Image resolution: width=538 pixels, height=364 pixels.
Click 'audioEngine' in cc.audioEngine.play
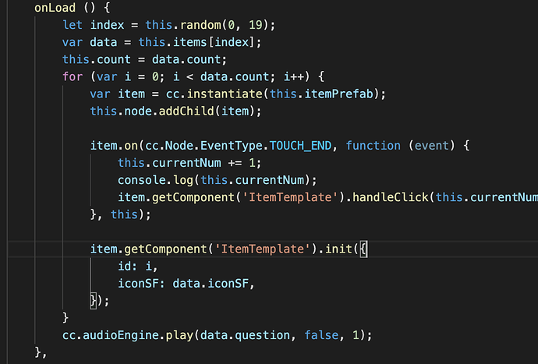[x=121, y=335]
